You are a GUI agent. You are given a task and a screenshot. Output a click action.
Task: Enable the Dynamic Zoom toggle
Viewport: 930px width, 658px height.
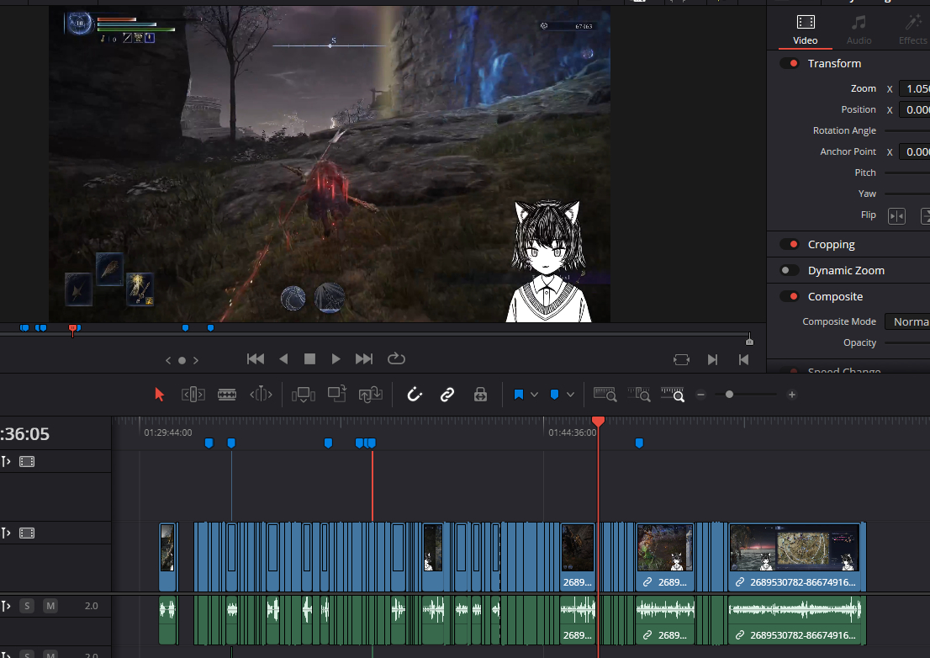click(790, 271)
